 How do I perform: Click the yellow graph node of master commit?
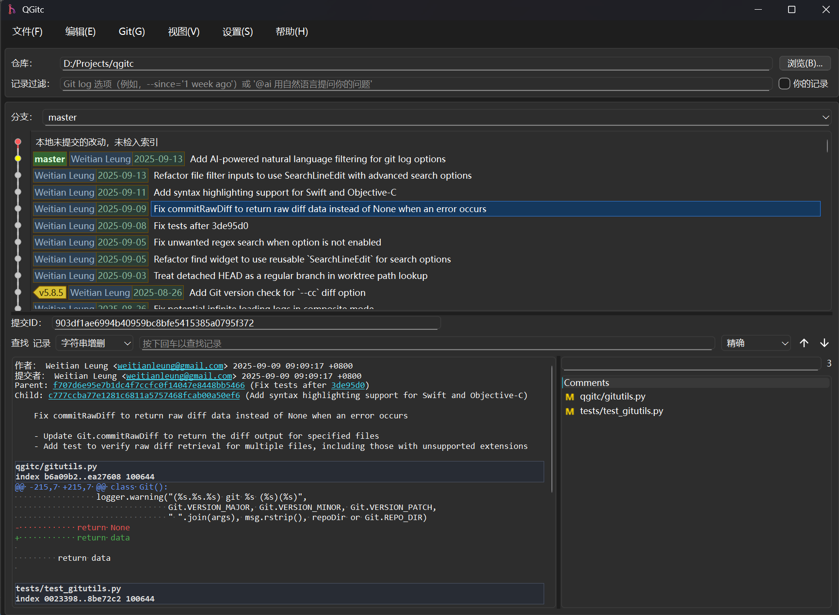click(18, 158)
